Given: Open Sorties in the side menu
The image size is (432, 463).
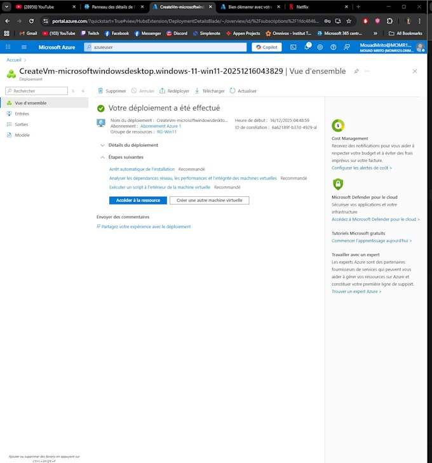Looking at the screenshot, I should coord(21,124).
